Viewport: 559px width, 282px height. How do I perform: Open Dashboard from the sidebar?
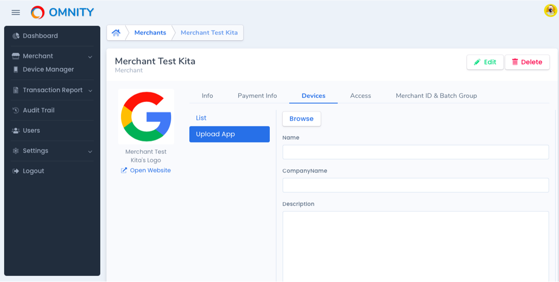pos(40,36)
